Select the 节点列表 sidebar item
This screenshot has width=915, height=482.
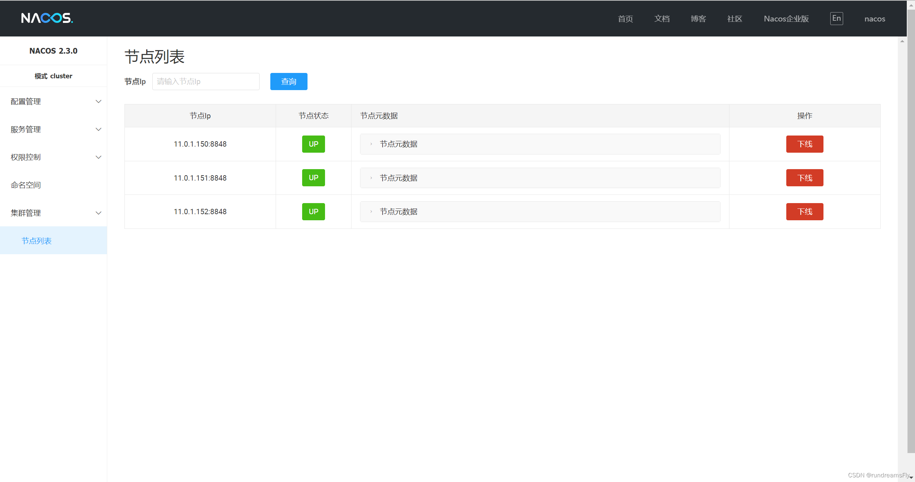pos(54,241)
